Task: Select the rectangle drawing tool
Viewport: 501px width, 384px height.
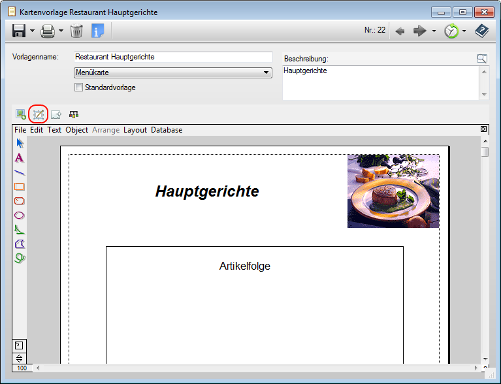Action: pos(20,186)
